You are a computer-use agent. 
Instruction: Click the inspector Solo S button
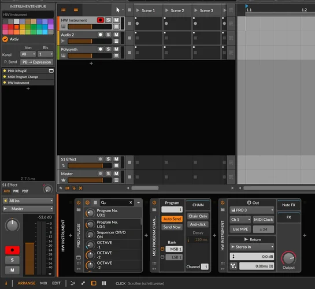click(12, 260)
